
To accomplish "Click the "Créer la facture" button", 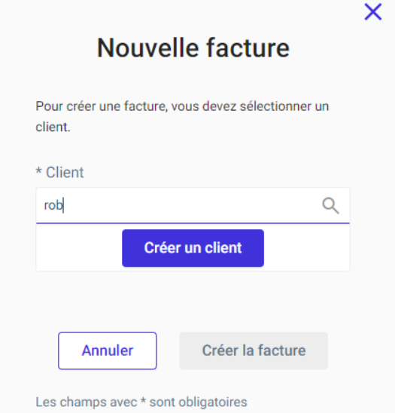I will point(254,350).
